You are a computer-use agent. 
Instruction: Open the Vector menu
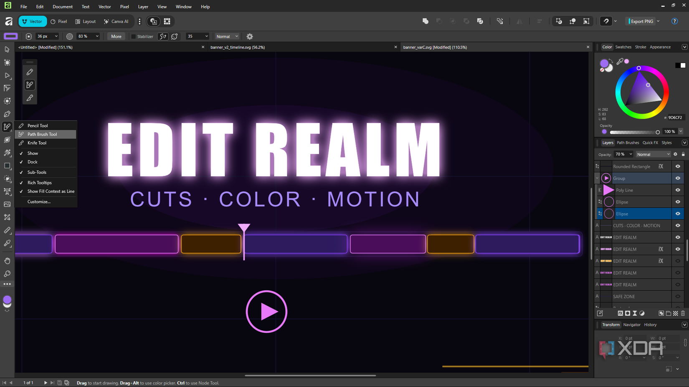pos(104,7)
